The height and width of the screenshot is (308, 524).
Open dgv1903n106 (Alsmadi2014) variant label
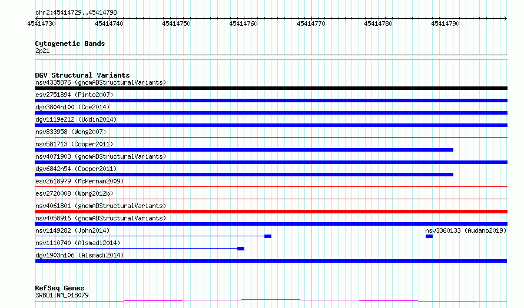click(x=79, y=255)
